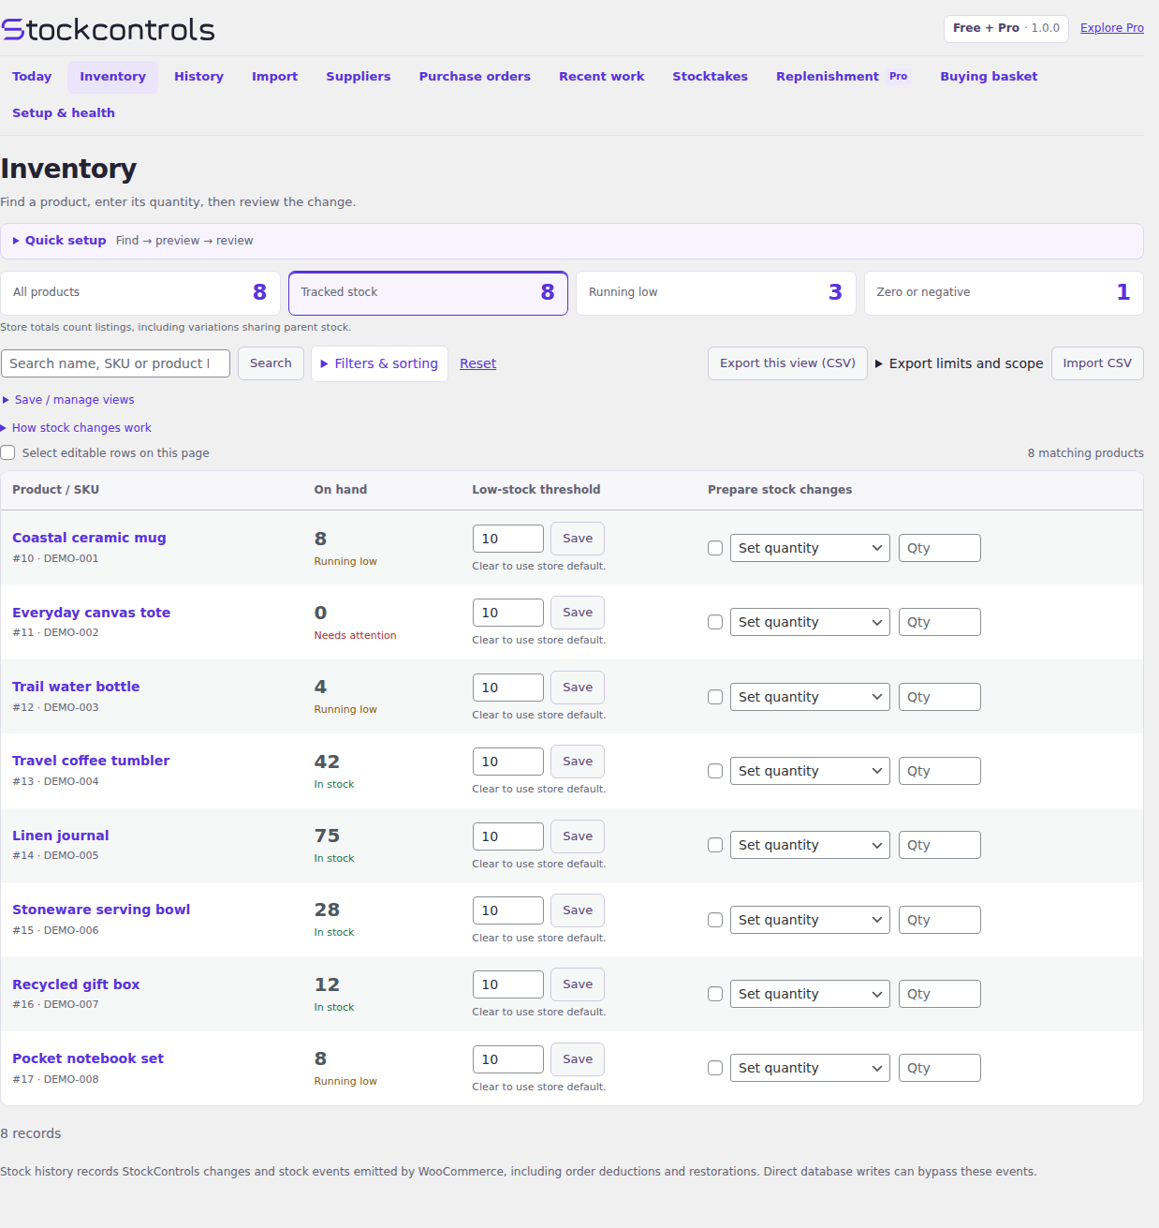Click Qty field for Stoneware serving bowl
The height and width of the screenshot is (1228, 1159).
(x=940, y=920)
